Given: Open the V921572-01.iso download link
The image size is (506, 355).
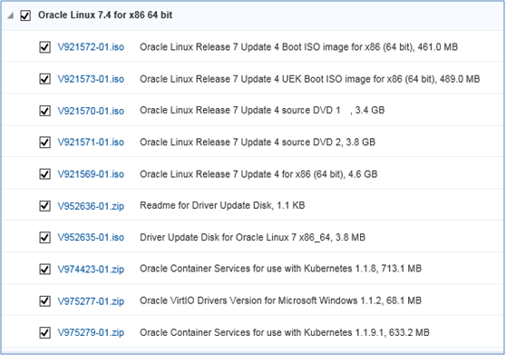Looking at the screenshot, I should click(91, 47).
